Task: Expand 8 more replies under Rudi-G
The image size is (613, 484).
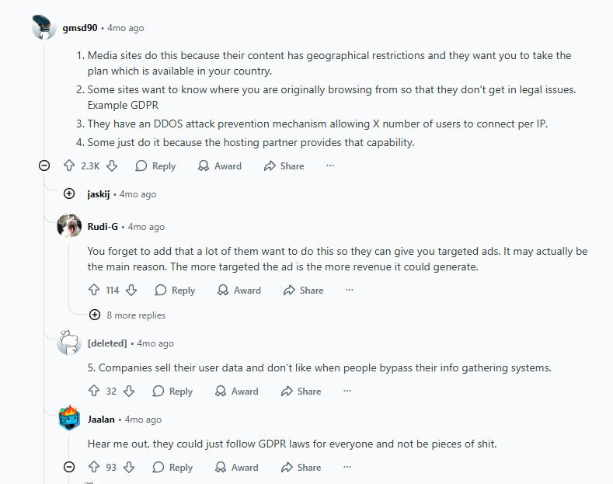Action: point(95,315)
